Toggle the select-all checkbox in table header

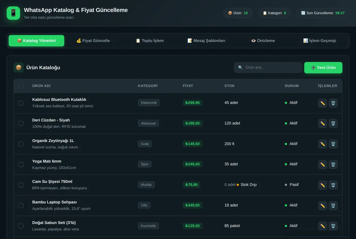click(x=21, y=86)
